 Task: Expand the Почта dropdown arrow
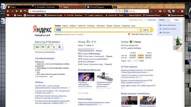[x=168, y=20]
